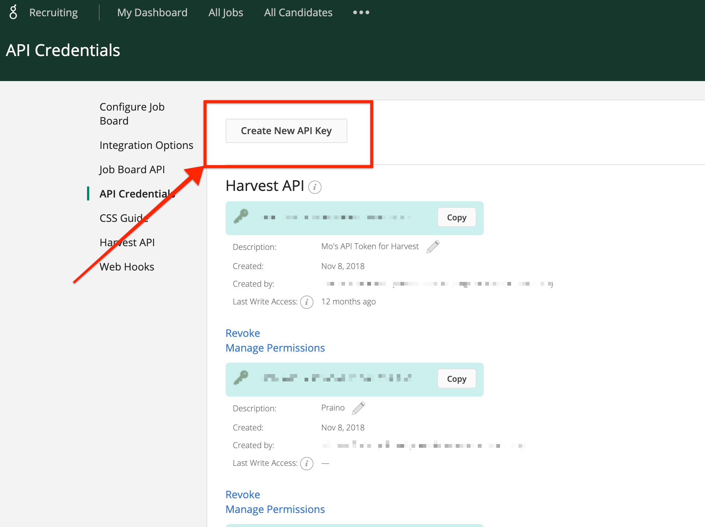Viewport: 705px width, 527px height.
Task: Open CSS Guide sidebar item
Action: tap(124, 218)
